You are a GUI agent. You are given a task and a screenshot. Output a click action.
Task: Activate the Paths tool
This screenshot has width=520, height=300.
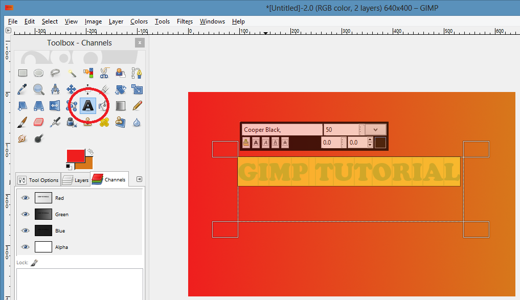point(137,73)
